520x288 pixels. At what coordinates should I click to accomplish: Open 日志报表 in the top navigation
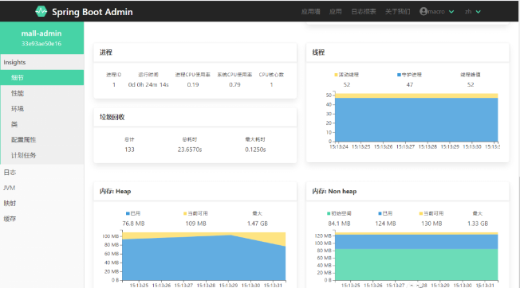tap(364, 12)
